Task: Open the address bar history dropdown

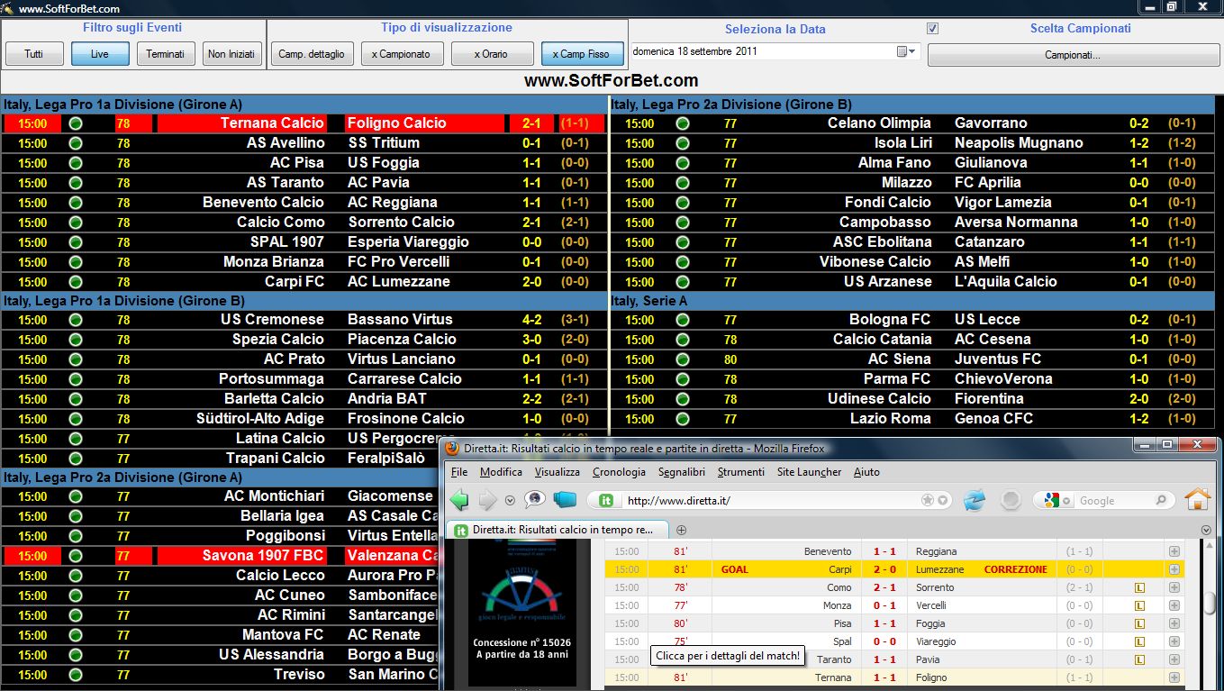Action: 943,500
